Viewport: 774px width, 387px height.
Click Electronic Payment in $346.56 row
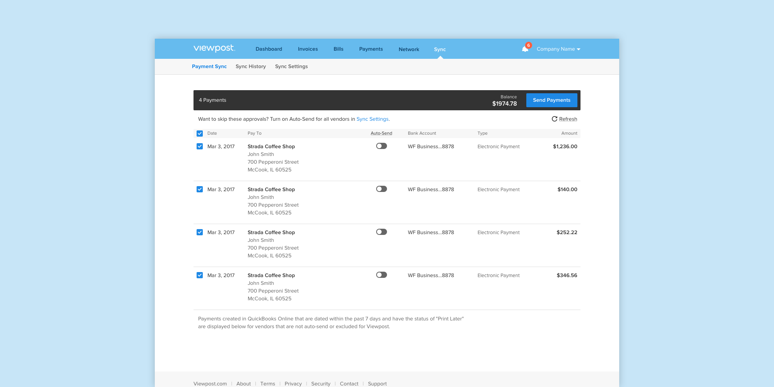point(498,276)
